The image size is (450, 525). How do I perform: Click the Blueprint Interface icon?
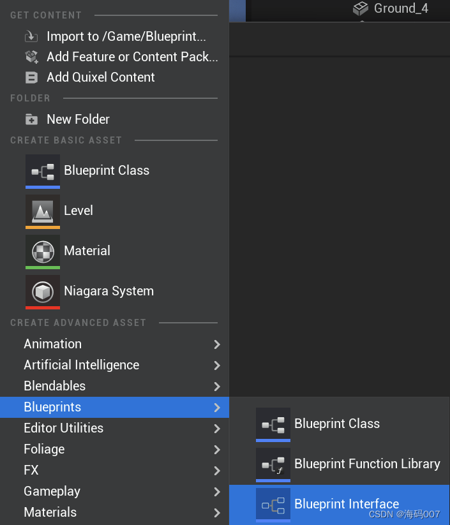coord(273,505)
